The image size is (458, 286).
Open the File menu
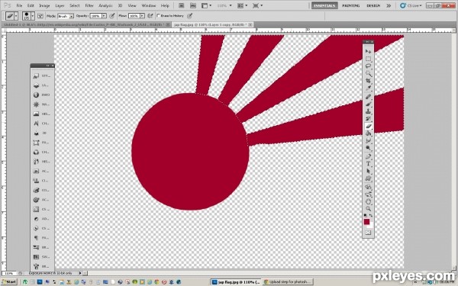pyautogui.click(x=19, y=5)
